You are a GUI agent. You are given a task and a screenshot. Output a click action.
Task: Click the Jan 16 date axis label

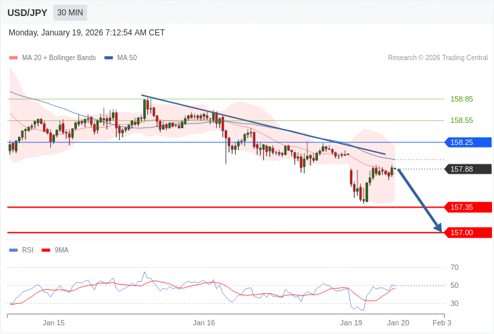point(204,323)
